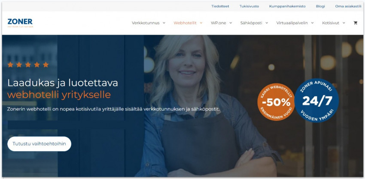Click the fifth orange rating star
The width and height of the screenshot is (365, 179).
[46, 65]
